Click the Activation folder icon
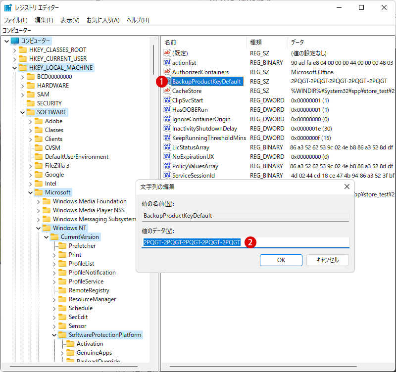 pyautogui.click(x=70, y=343)
